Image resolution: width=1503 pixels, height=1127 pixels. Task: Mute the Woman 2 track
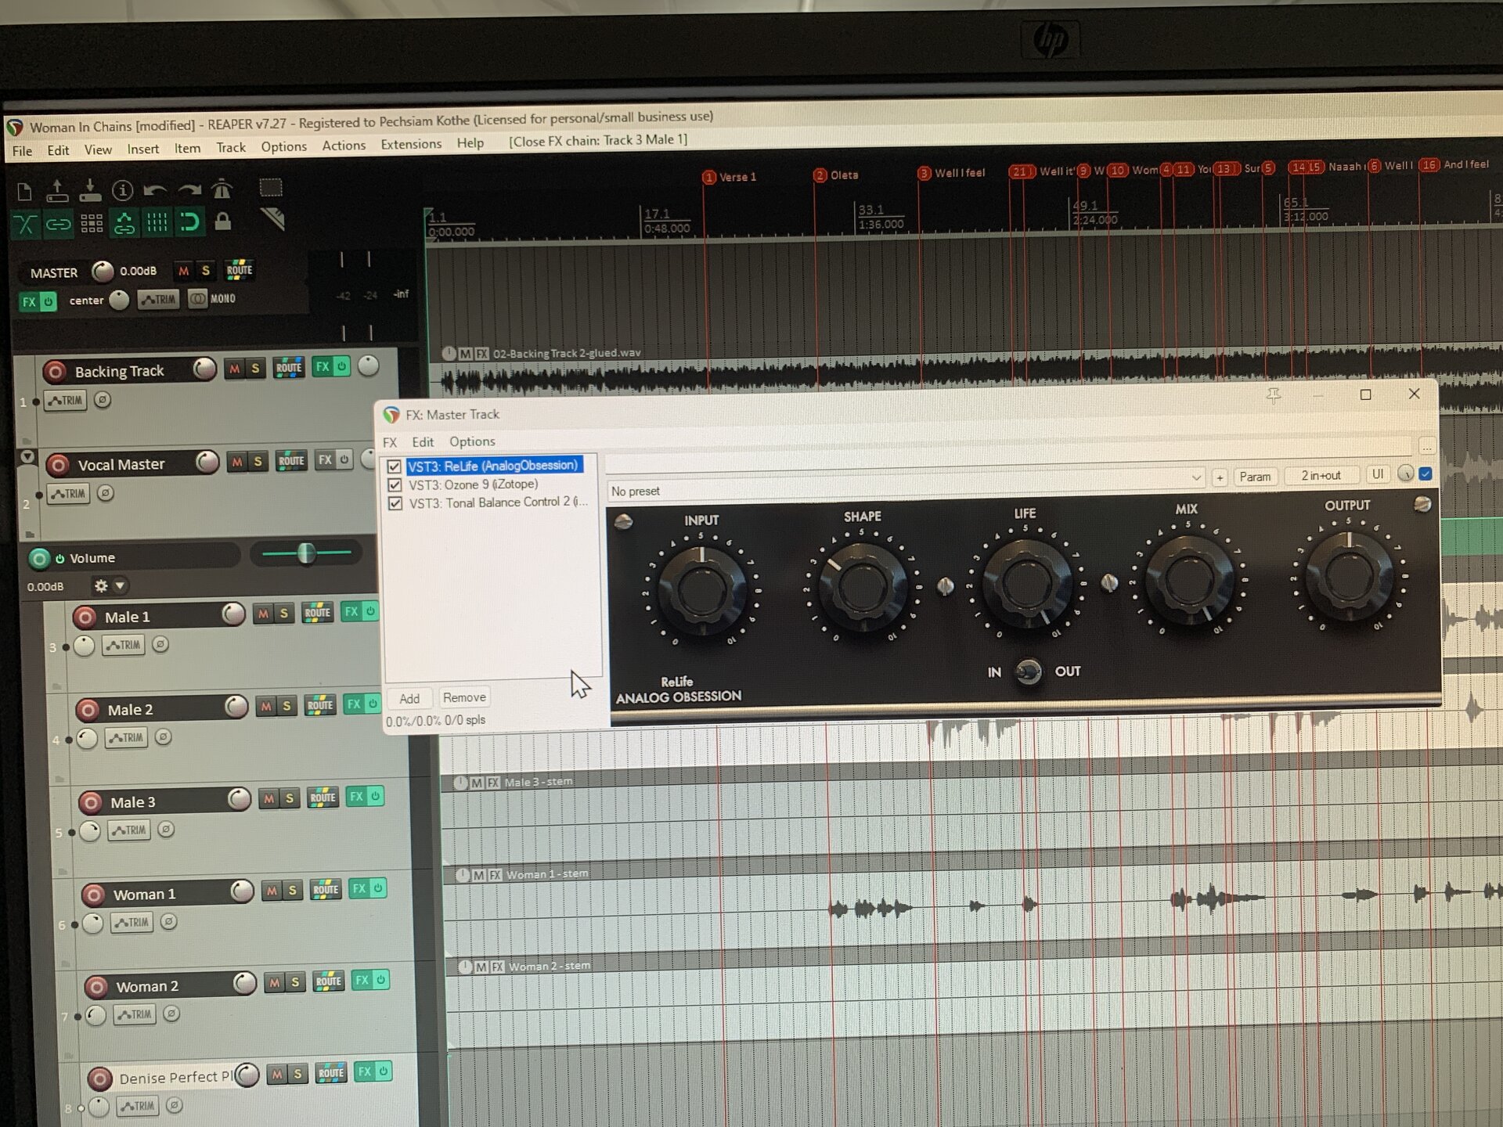[274, 982]
